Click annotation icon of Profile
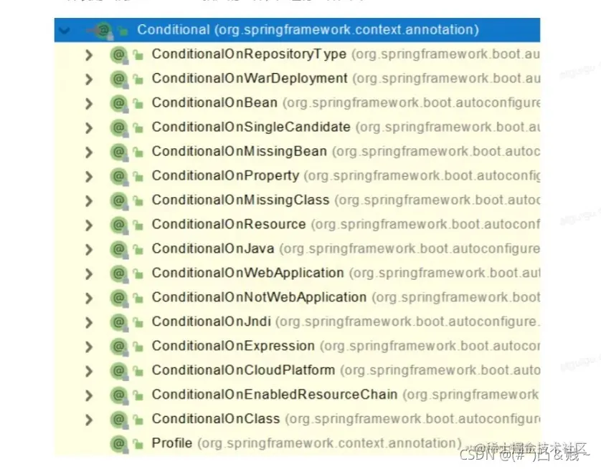Screen dimensions: 601x469 pos(119,444)
